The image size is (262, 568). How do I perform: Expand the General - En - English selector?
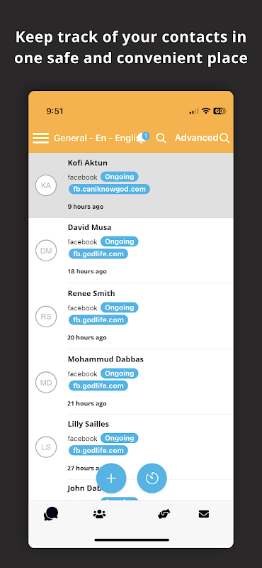click(96, 138)
